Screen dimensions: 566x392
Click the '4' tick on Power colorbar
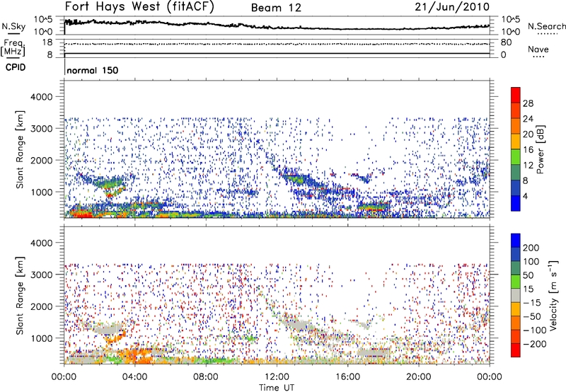(525, 196)
